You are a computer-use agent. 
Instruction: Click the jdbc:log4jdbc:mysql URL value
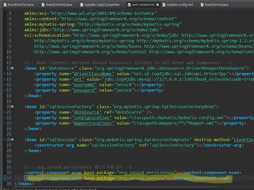(178, 79)
